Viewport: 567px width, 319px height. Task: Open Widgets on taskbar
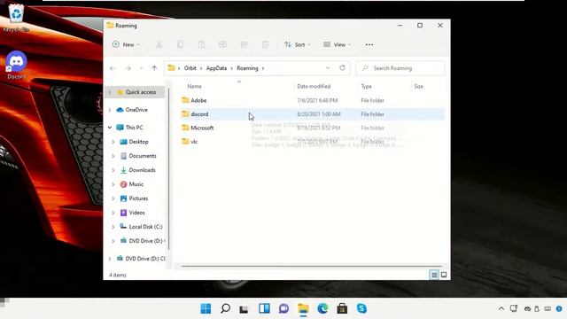tap(264, 308)
